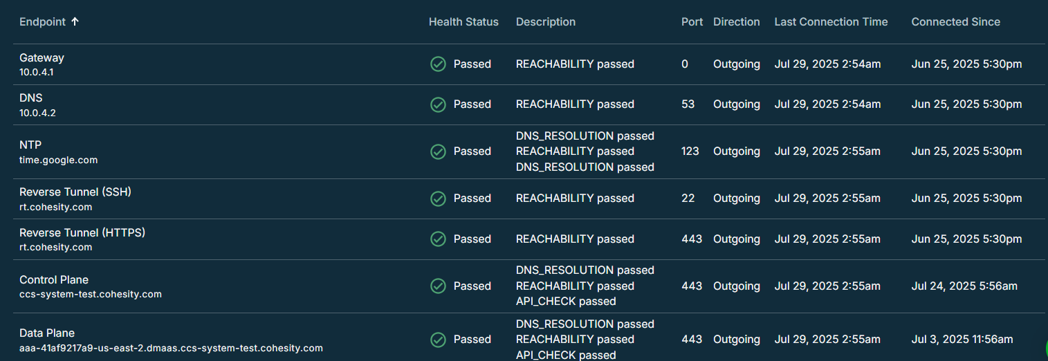Image resolution: width=1048 pixels, height=361 pixels.
Task: Select the rt.cohesity.com SSH endpoint text
Action: point(55,207)
